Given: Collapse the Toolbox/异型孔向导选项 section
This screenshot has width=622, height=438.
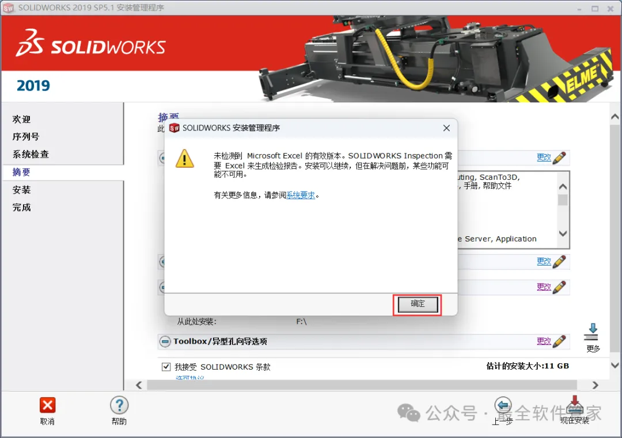Looking at the screenshot, I should pos(165,341).
